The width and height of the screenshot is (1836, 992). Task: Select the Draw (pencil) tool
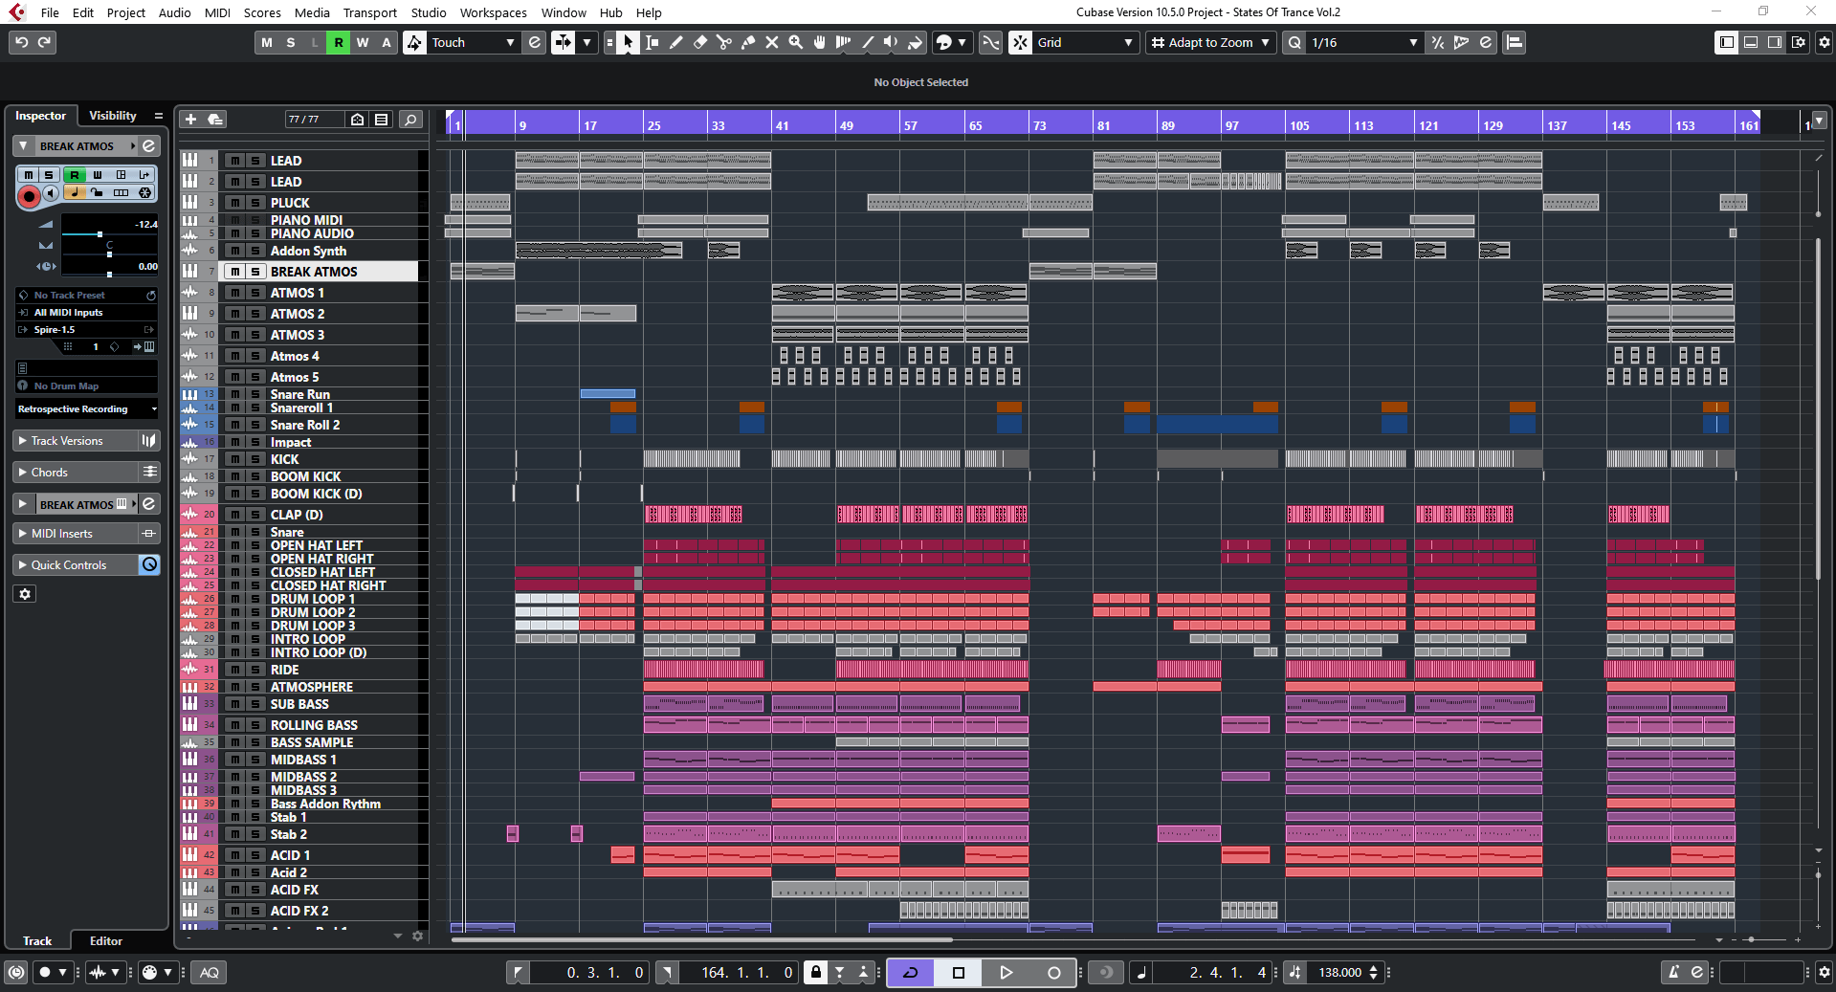click(676, 42)
